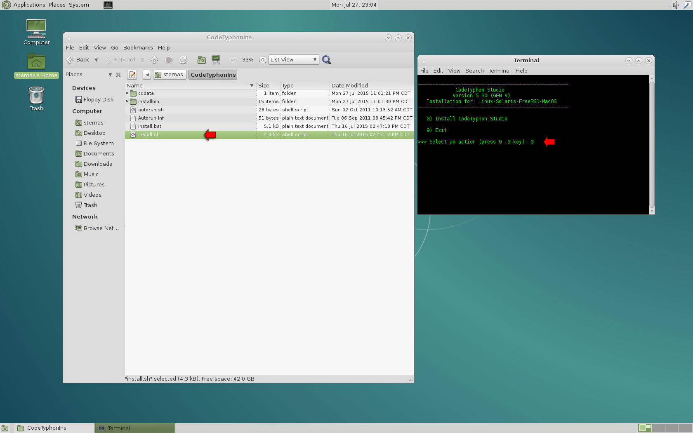Open Pictures in the sidebar
693x433 pixels.
point(90,184)
